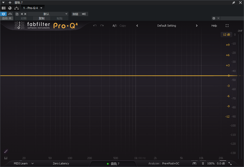Close the plugin window
The height and width of the screenshot is (167, 244).
click(x=240, y=3)
